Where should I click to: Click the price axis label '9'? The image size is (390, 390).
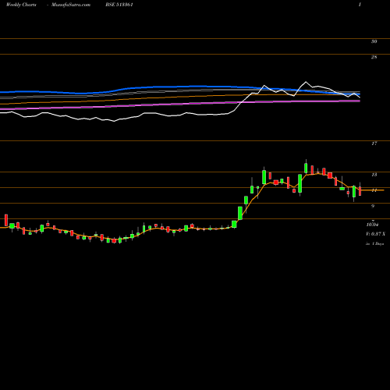(x=373, y=206)
